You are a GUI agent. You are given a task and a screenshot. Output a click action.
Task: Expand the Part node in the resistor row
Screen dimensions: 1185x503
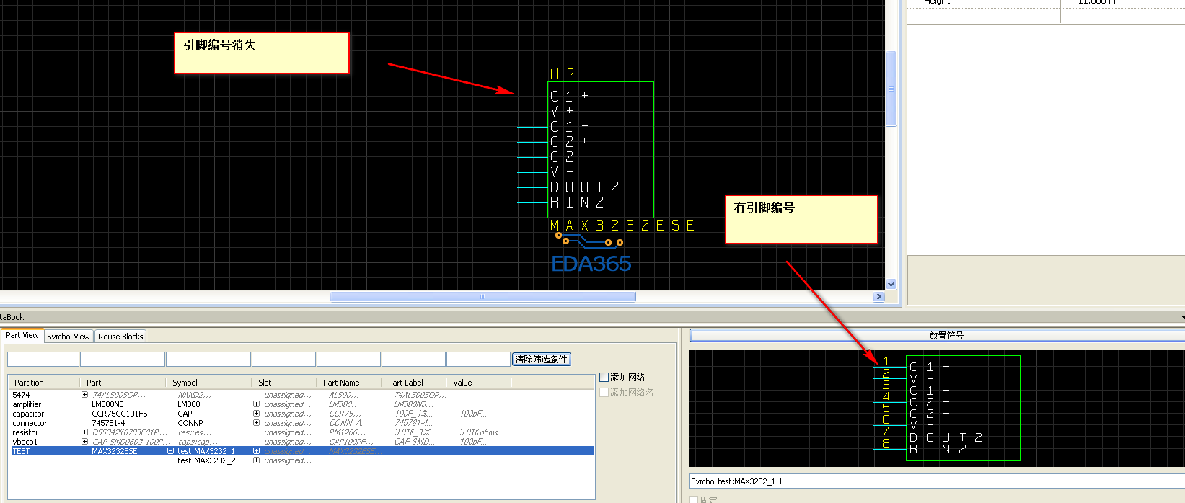coord(84,432)
